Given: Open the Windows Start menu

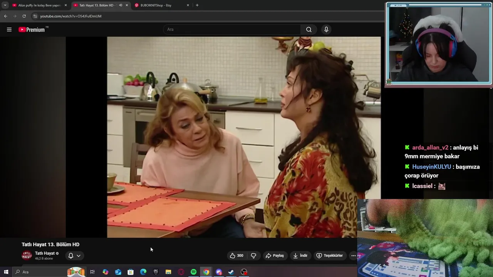Looking at the screenshot, I should click(x=6, y=272).
